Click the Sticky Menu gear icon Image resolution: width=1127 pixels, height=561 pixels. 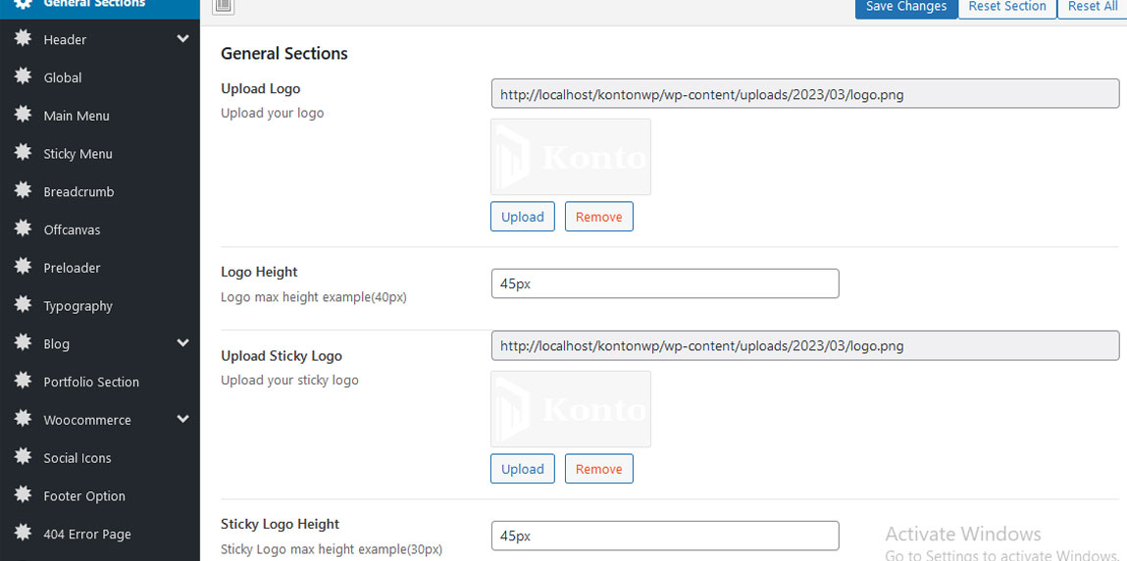(x=23, y=153)
